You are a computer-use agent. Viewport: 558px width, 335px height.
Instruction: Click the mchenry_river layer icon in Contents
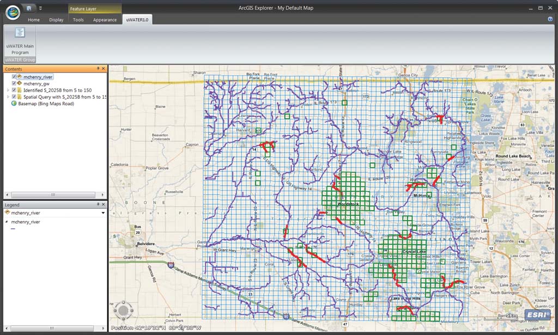pos(20,76)
